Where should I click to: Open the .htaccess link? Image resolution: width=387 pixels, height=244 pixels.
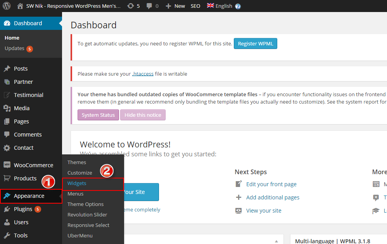tap(143, 74)
